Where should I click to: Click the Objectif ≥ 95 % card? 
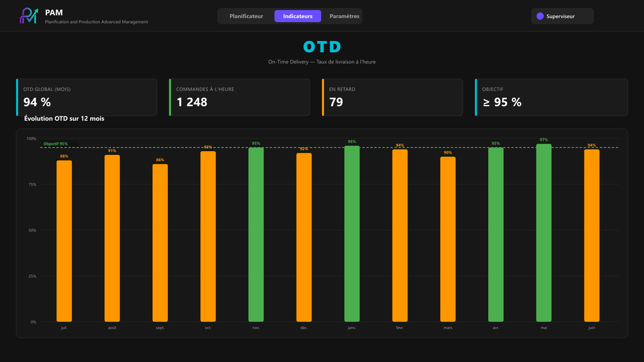[551, 97]
